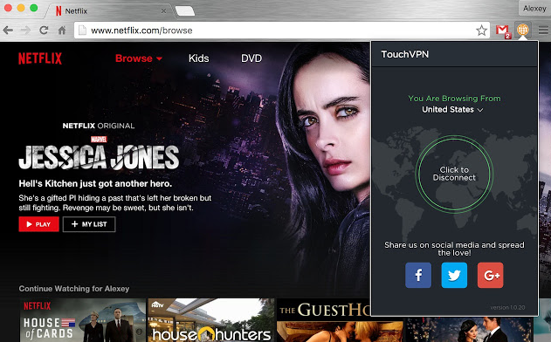Play Jessica Jones
This screenshot has height=342, width=551.
[39, 224]
